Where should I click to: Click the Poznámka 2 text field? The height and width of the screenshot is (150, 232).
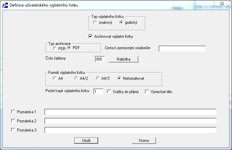(130, 121)
